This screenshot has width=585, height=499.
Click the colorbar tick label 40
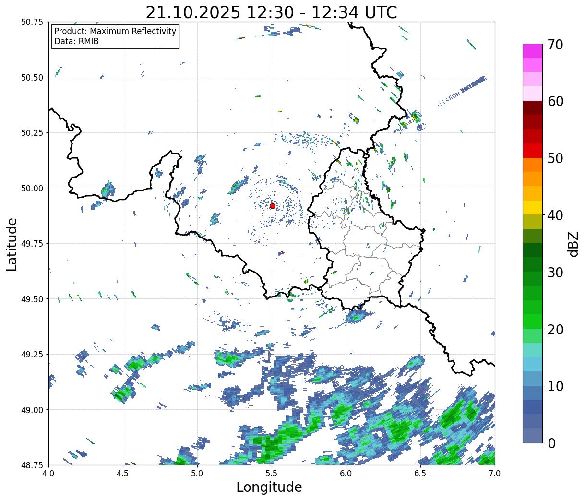click(555, 215)
